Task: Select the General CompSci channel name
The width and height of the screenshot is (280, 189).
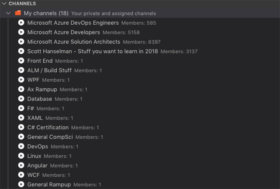Action: point(50,137)
